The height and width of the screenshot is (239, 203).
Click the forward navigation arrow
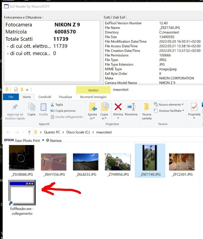tap(17, 132)
